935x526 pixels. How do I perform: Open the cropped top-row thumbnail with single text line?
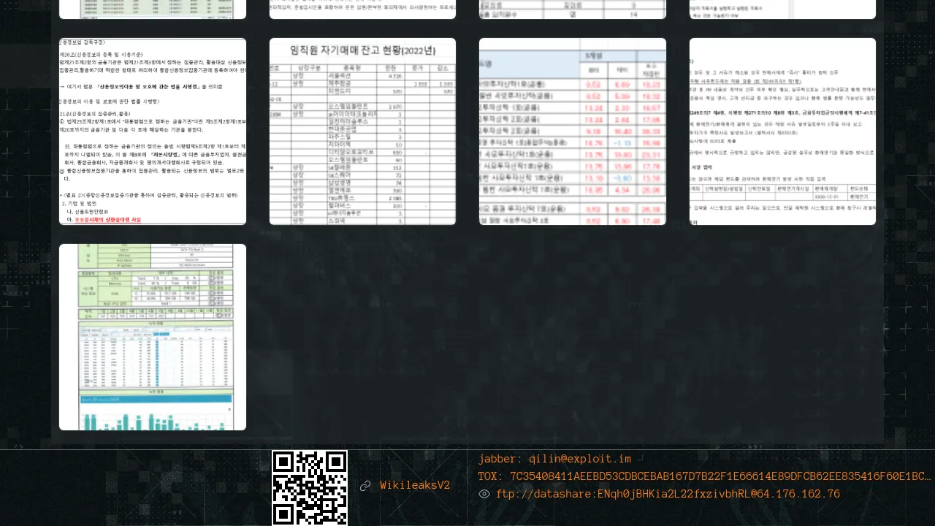click(362, 9)
